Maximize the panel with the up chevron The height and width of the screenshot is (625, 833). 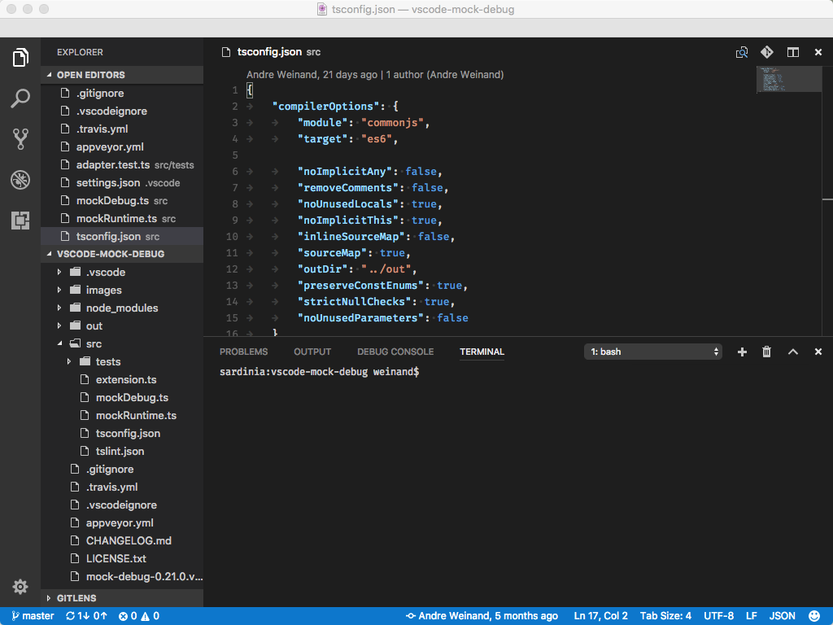[792, 352]
